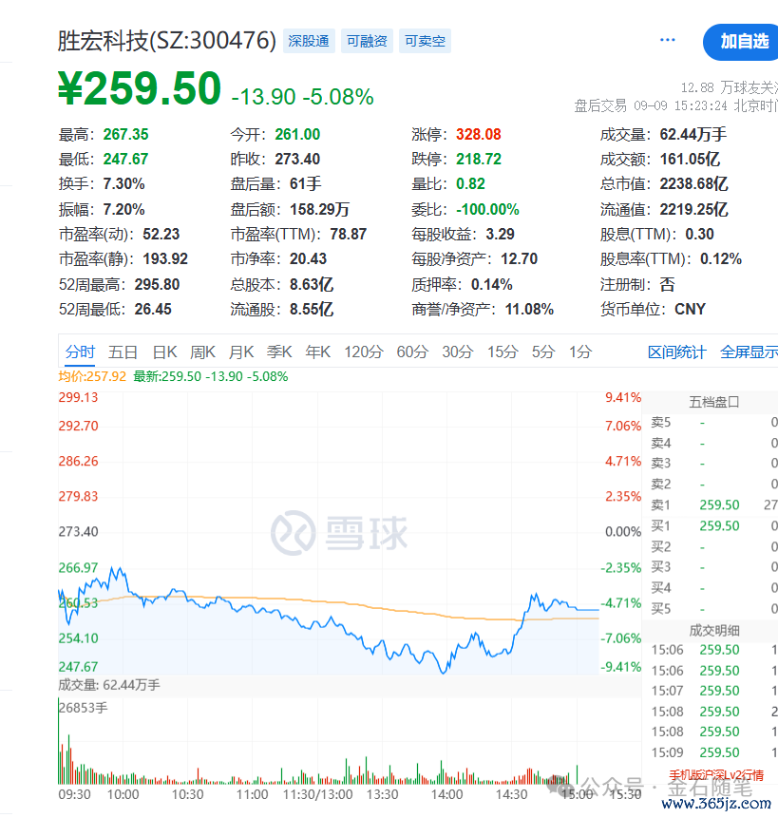Screen dimensions: 778x818
Task: Select the 分时 chart tab
Action: (x=80, y=352)
